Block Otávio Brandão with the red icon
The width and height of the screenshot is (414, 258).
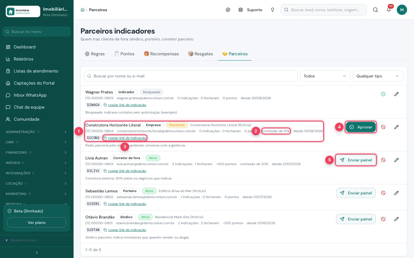point(383,219)
